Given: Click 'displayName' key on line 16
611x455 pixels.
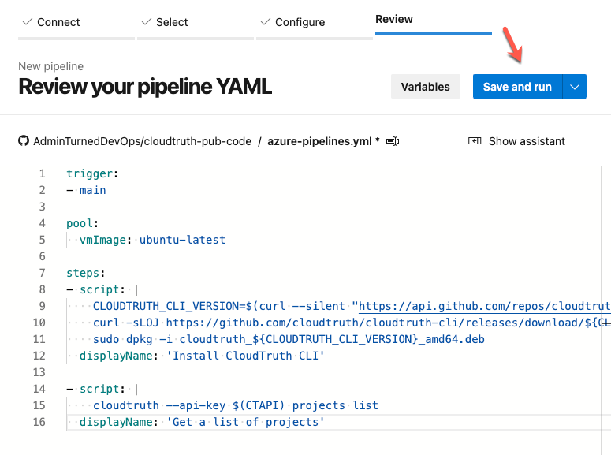Looking at the screenshot, I should click(116, 422).
